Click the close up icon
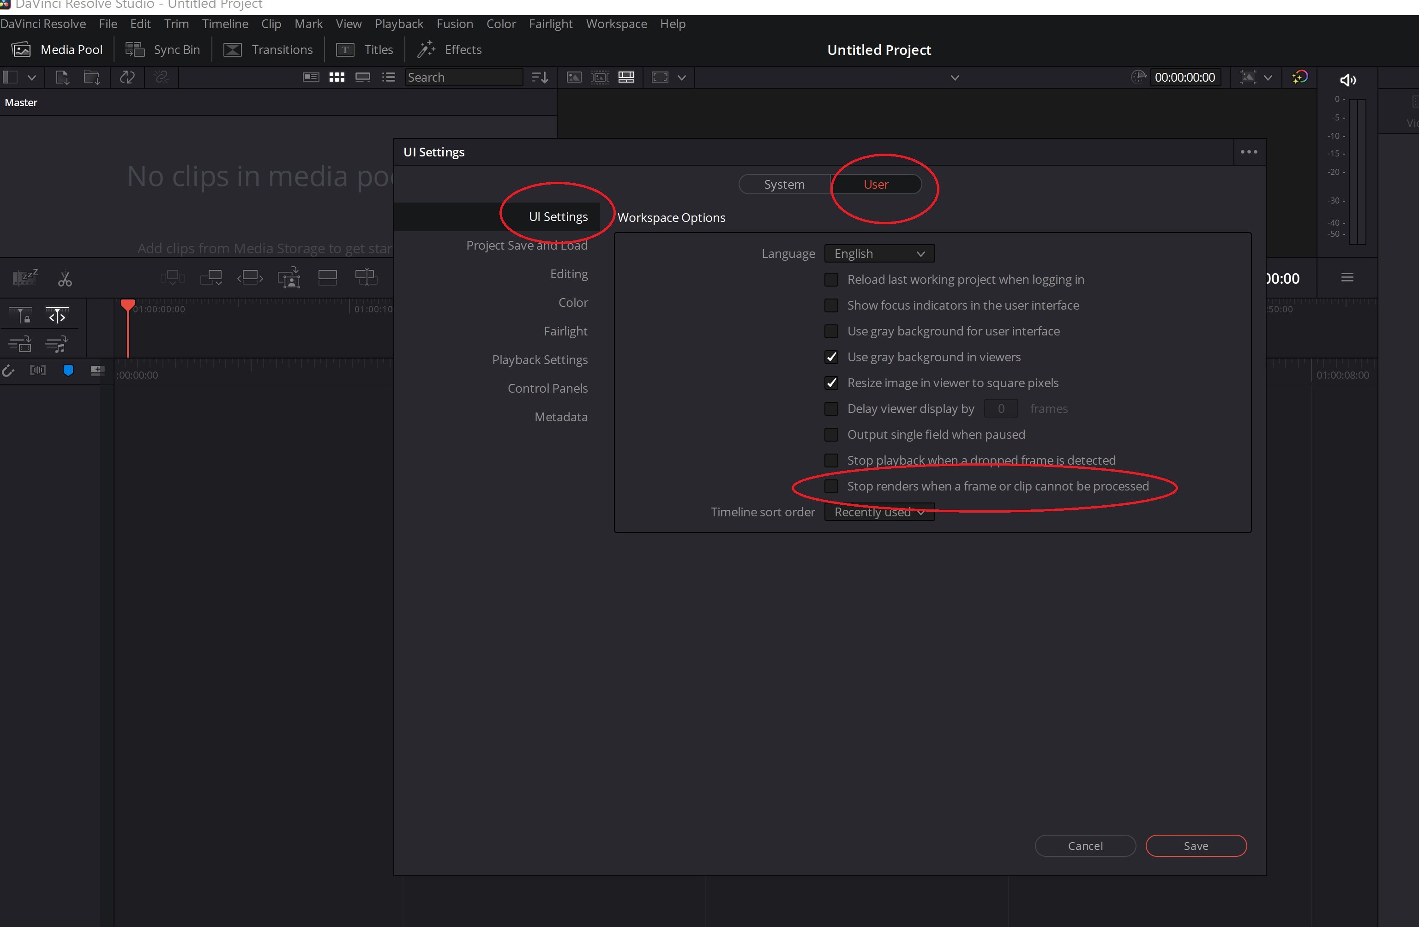Image resolution: width=1419 pixels, height=927 pixels. tap(289, 278)
